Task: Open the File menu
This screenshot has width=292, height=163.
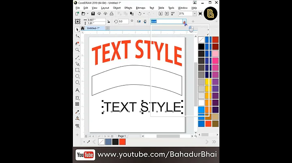Action: [77, 8]
